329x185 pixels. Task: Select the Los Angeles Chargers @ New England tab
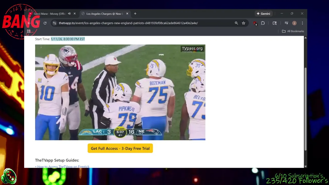point(105,14)
